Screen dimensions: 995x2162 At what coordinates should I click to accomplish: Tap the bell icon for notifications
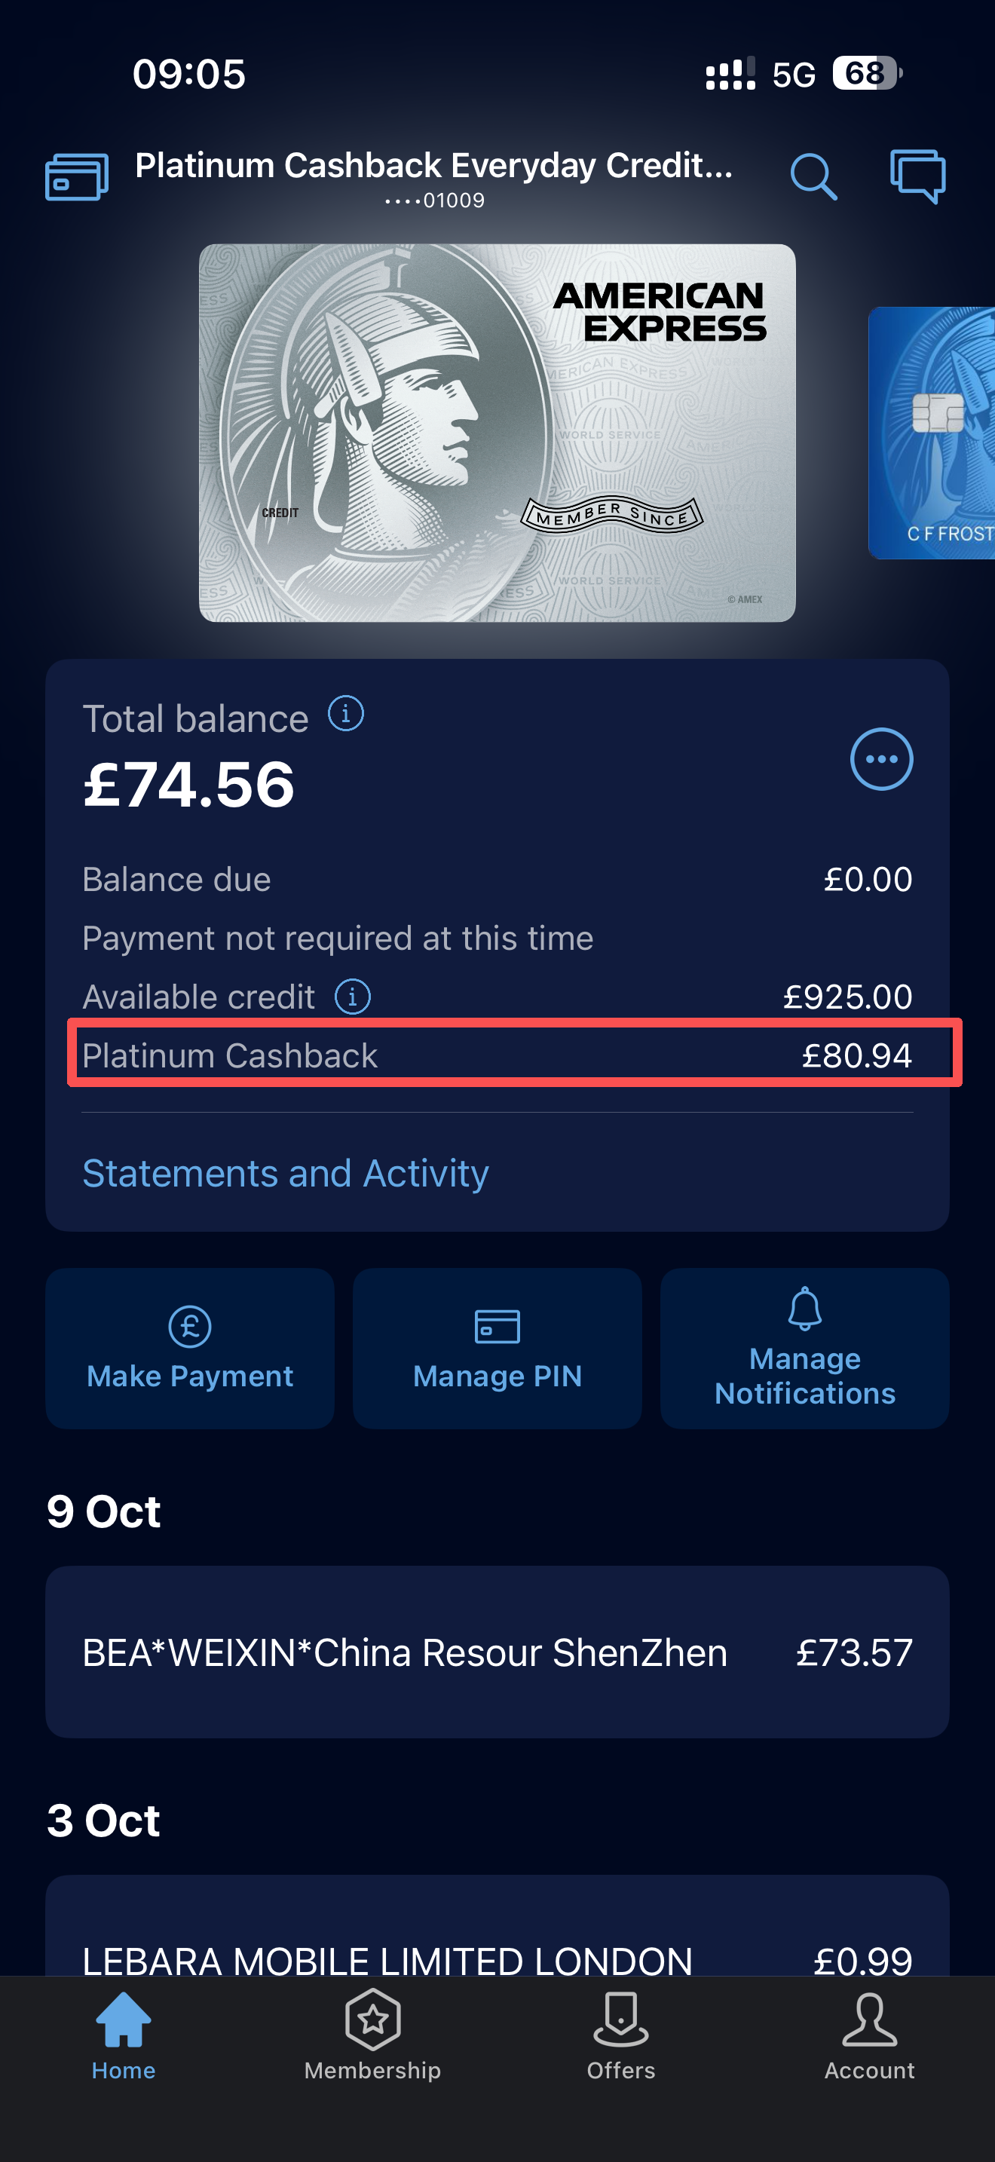[804, 1309]
